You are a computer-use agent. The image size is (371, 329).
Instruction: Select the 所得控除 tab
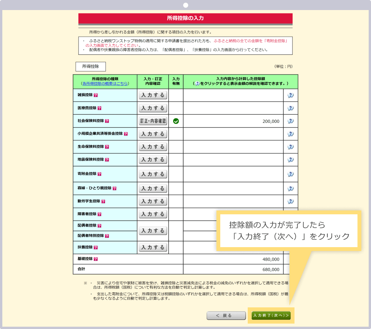tap(90, 66)
